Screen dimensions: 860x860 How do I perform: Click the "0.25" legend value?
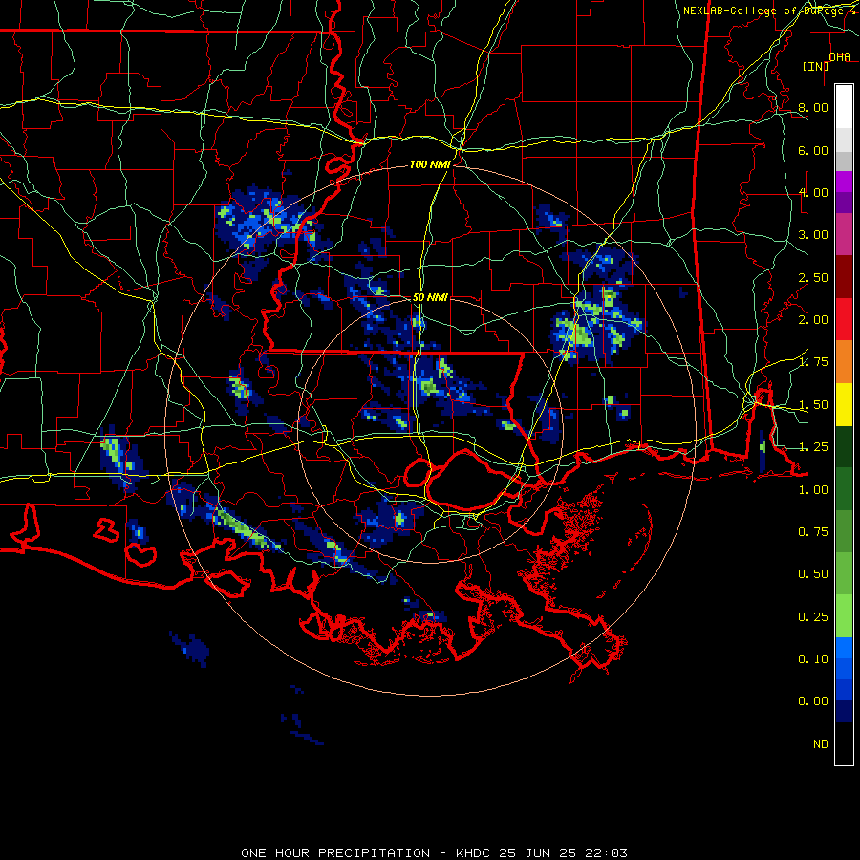point(813,617)
